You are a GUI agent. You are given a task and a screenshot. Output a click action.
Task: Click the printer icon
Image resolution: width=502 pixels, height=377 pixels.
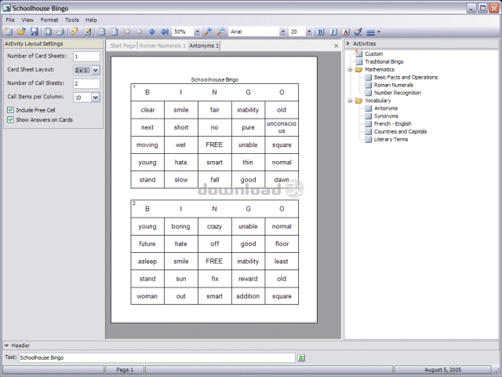tap(60, 31)
